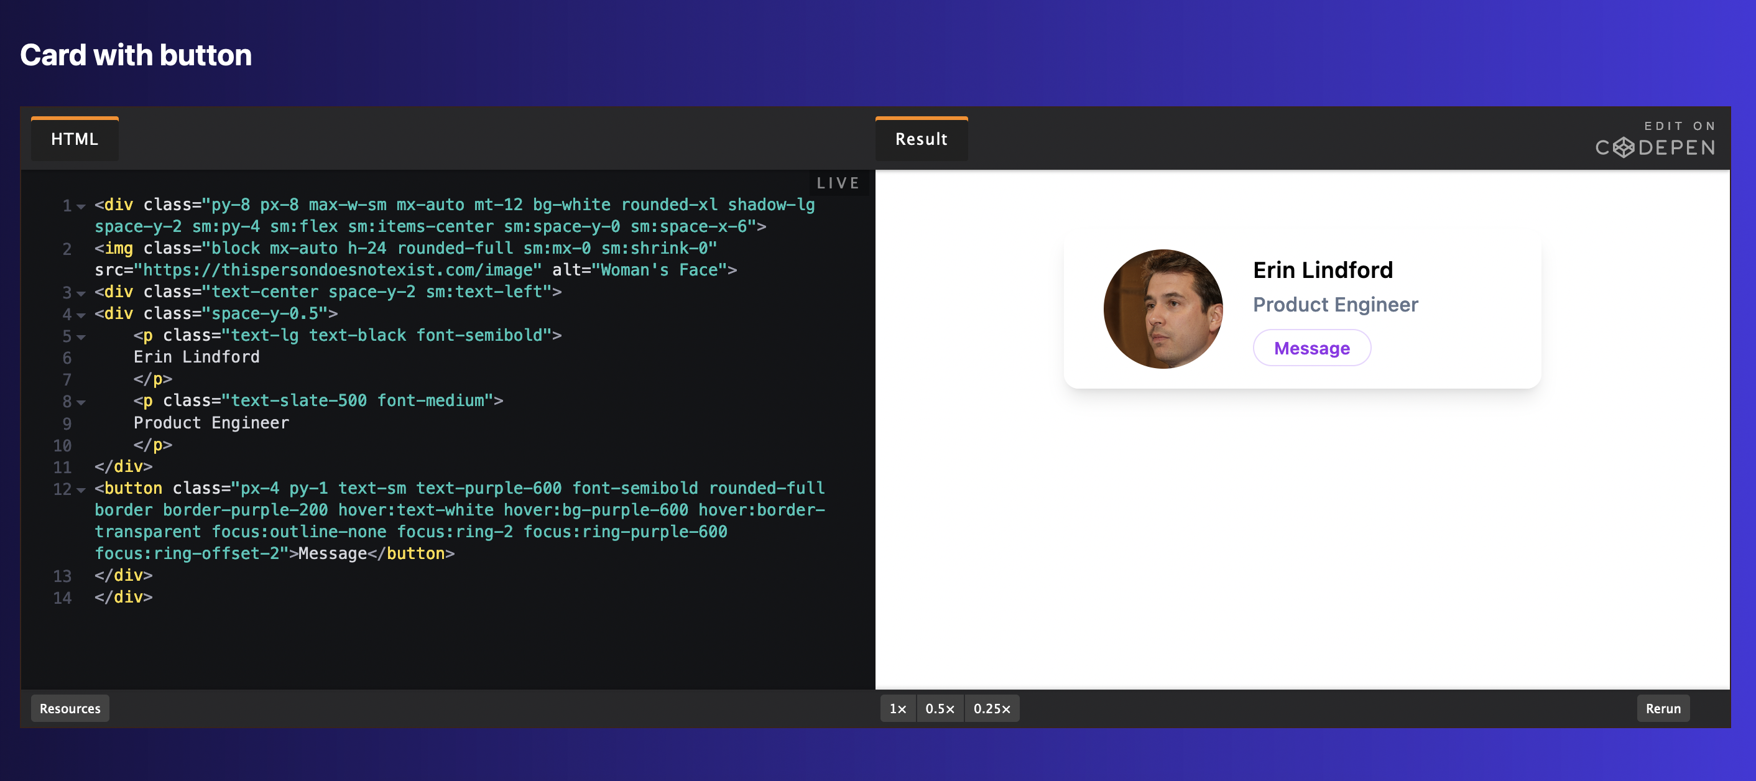Fold the paragraph tag at line 5
1756x781 pixels.
(81, 336)
